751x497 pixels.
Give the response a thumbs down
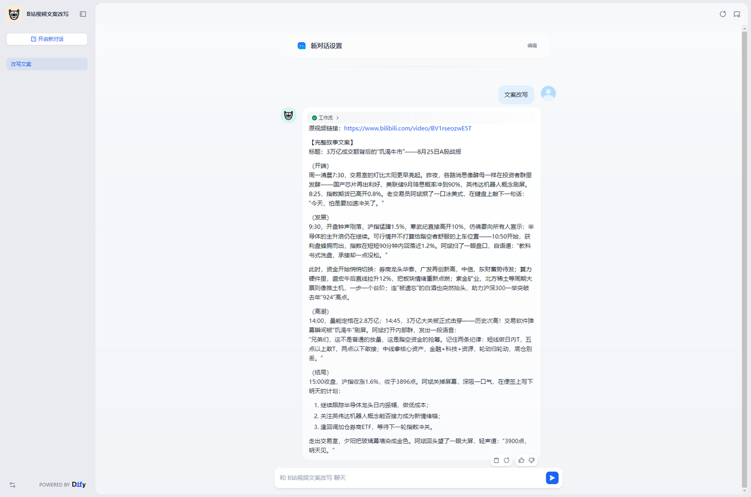tap(532, 461)
